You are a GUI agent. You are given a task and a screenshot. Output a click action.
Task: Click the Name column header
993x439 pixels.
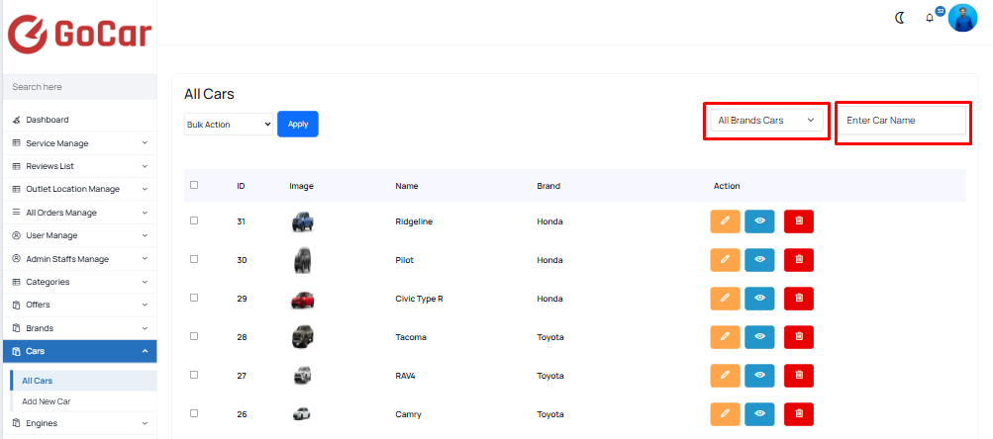point(407,186)
